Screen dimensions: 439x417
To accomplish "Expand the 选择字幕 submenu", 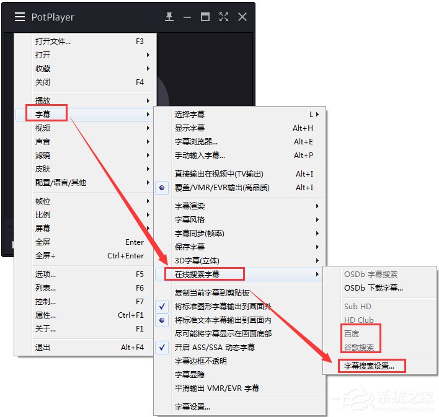I will [240, 114].
